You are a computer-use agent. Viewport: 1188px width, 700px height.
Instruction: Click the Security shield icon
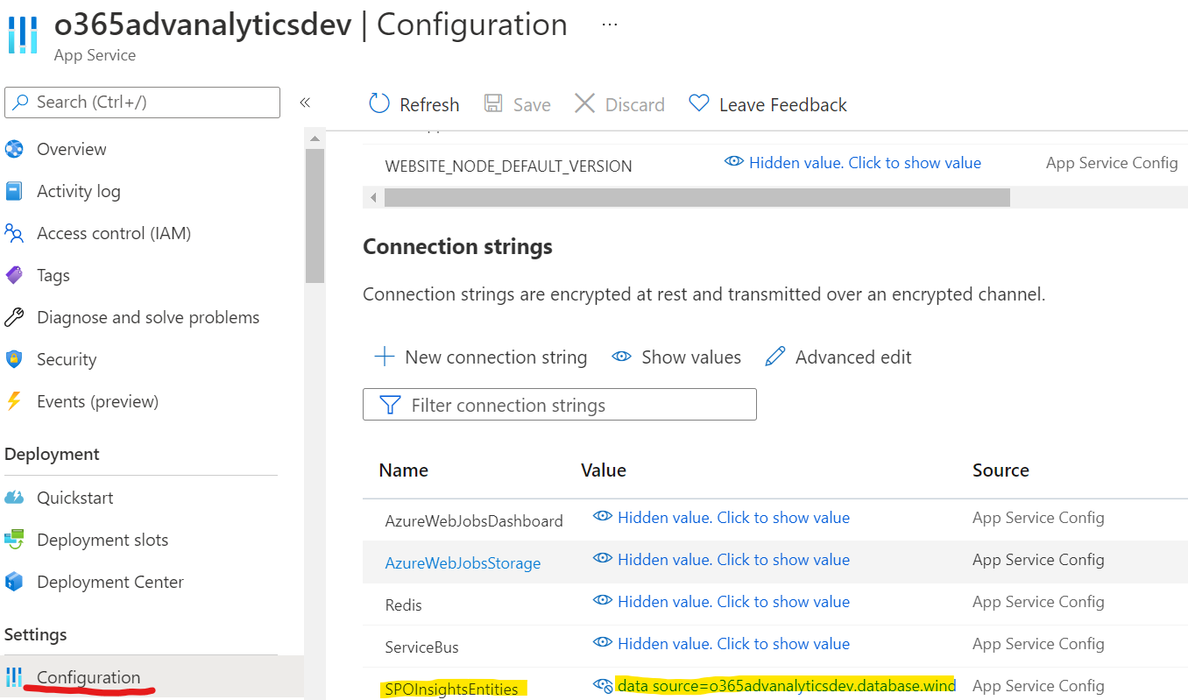click(14, 359)
